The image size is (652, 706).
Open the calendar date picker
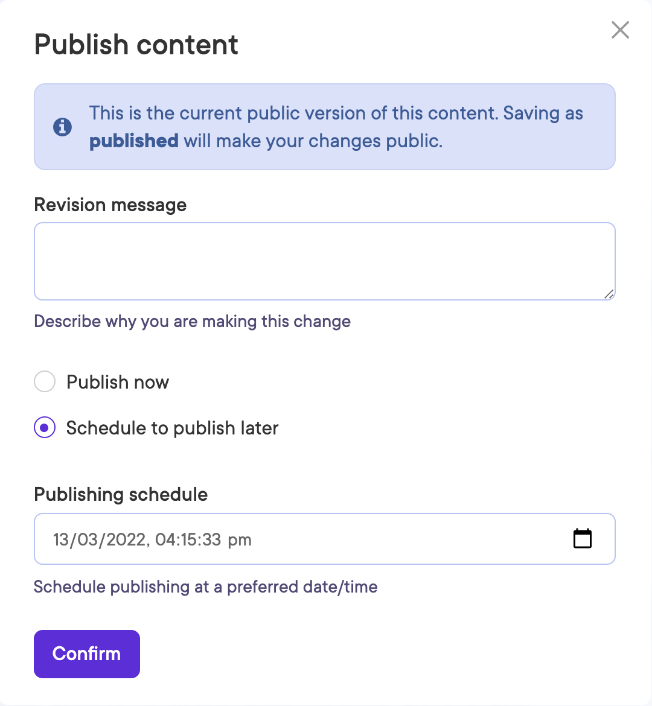click(582, 539)
